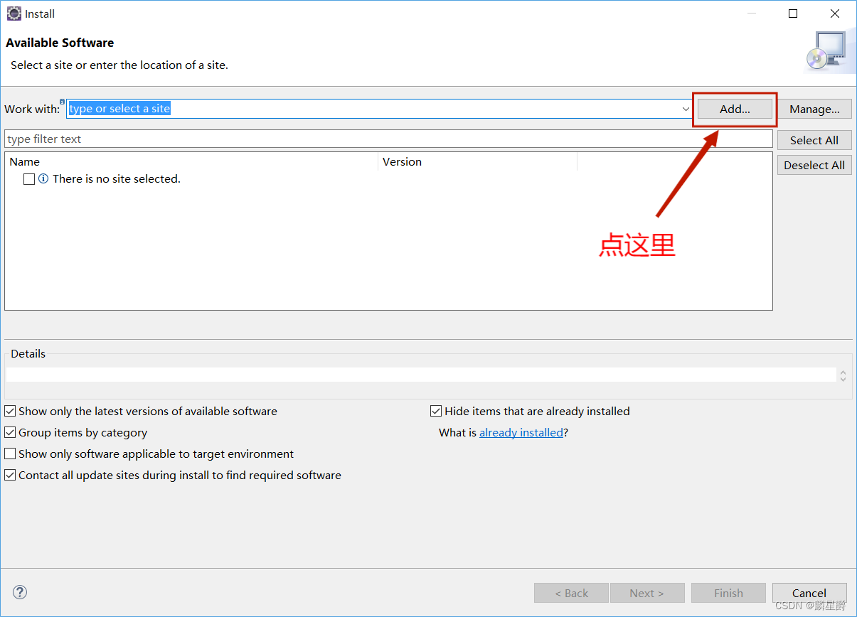
Task: Open Manage... sites button
Action: (814, 109)
